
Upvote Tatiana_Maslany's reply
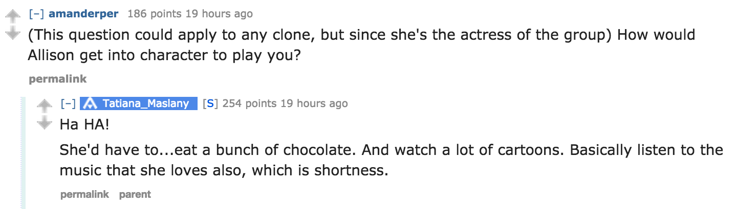(46, 106)
